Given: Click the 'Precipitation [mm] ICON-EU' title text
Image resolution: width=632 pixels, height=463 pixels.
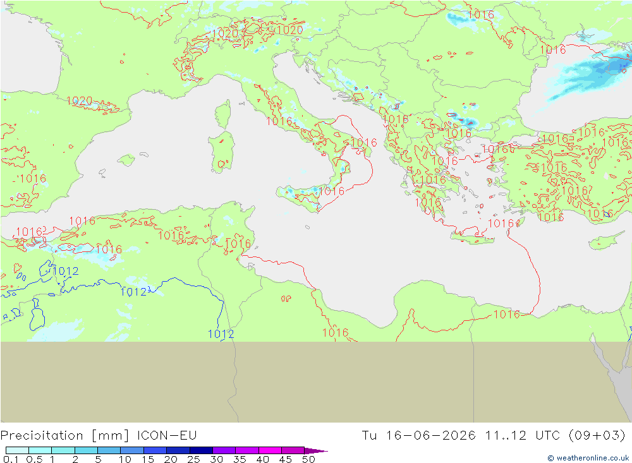Looking at the screenshot, I should tap(99, 436).
